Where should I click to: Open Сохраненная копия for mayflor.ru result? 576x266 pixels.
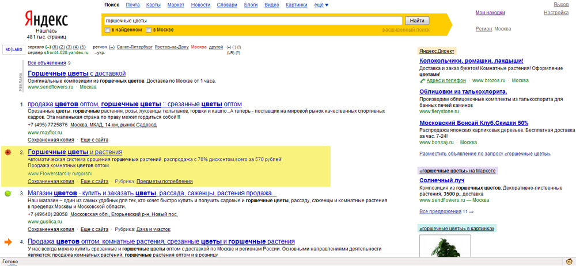51,140
